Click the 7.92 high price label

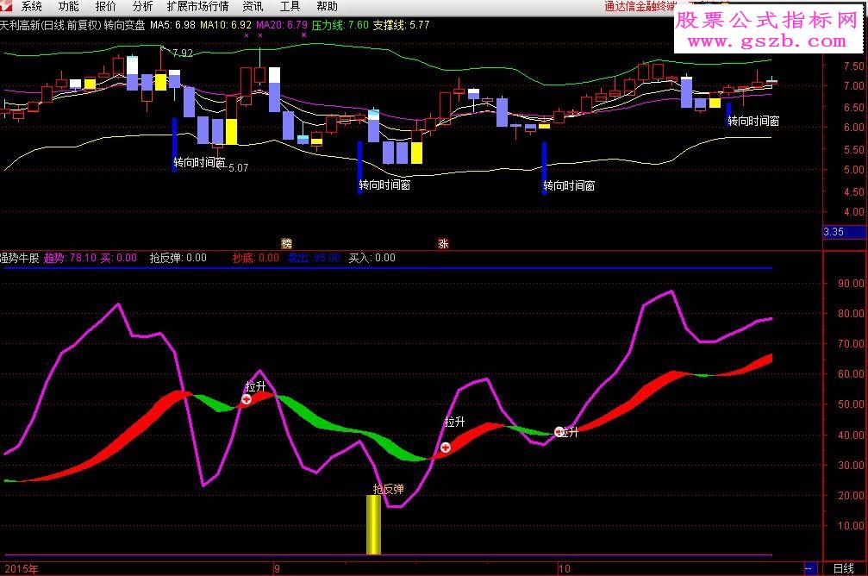pyautogui.click(x=183, y=53)
